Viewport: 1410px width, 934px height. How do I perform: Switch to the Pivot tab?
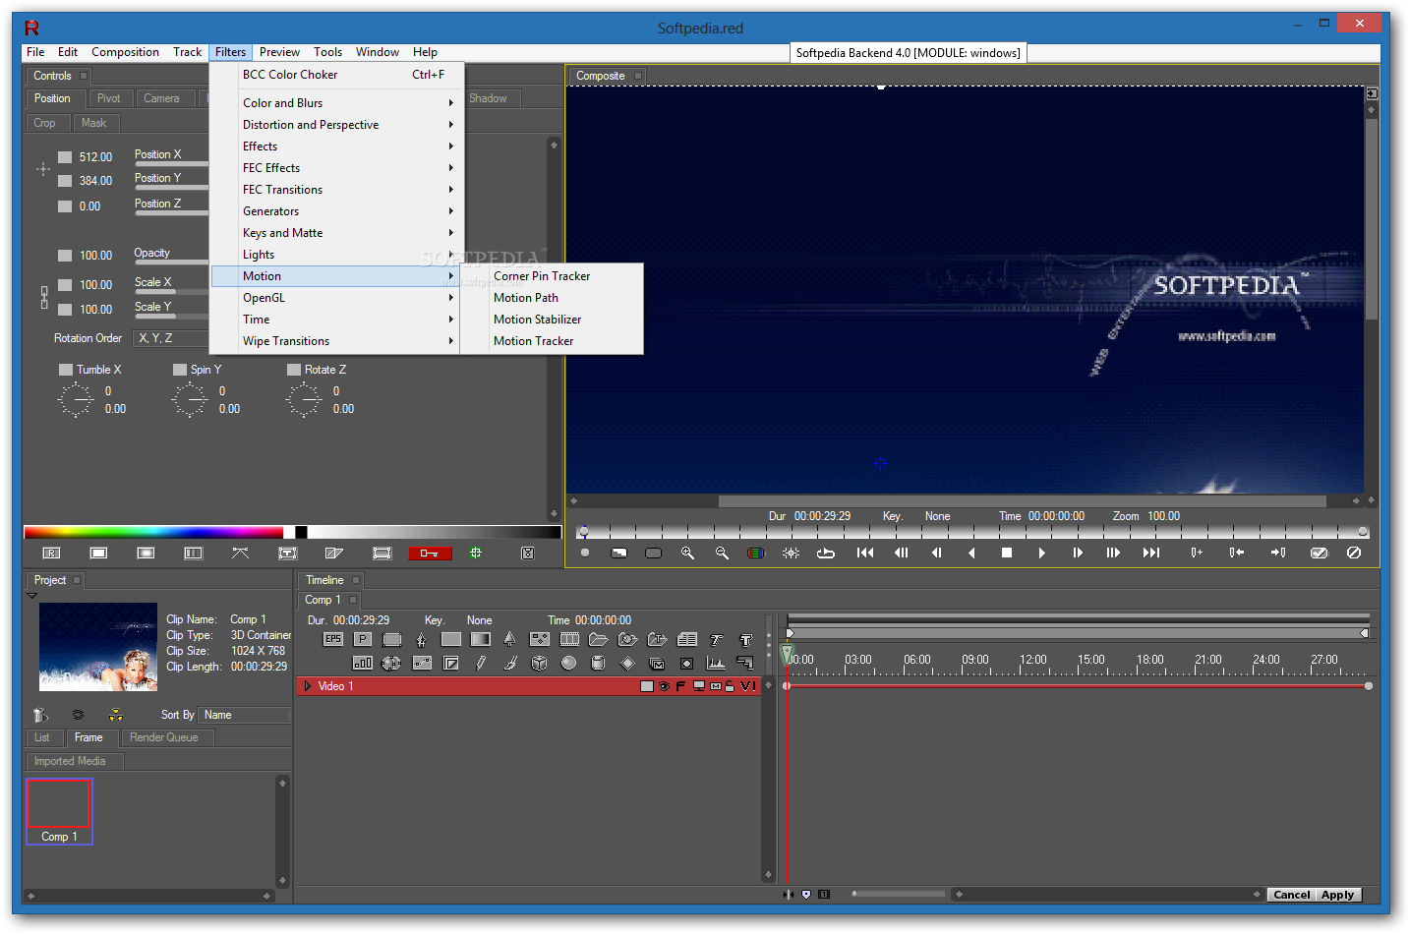click(108, 98)
